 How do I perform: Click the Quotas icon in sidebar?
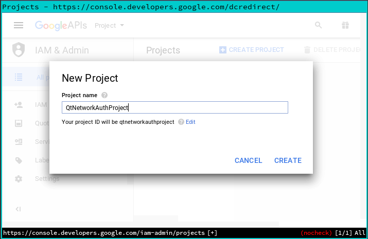[x=19, y=123]
